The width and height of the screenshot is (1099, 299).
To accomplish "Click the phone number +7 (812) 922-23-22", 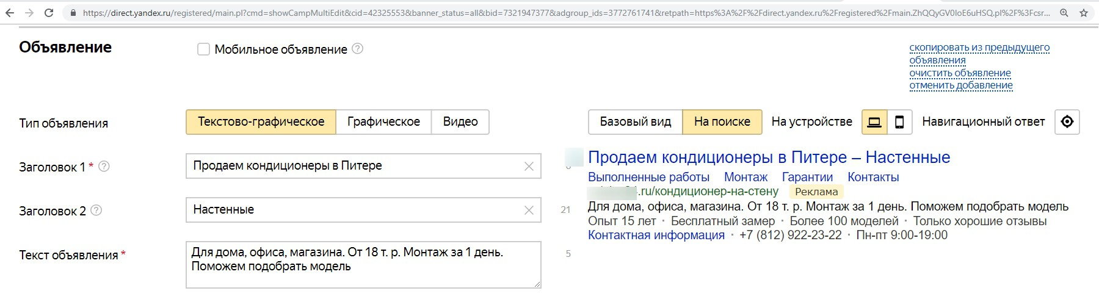I will pos(791,236).
